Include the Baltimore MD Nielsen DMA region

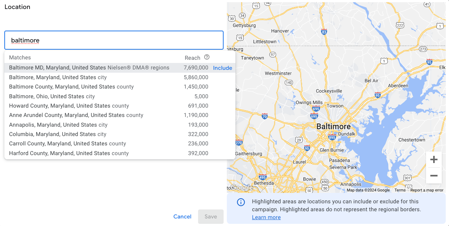tap(223, 68)
